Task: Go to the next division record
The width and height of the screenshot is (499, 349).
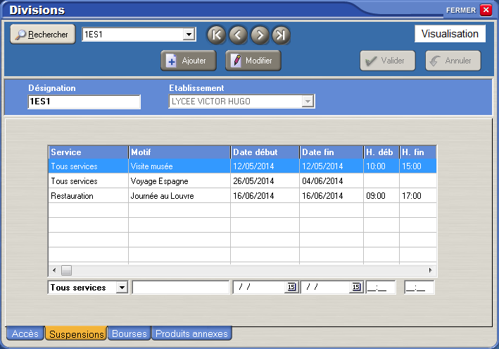Action: [260, 35]
